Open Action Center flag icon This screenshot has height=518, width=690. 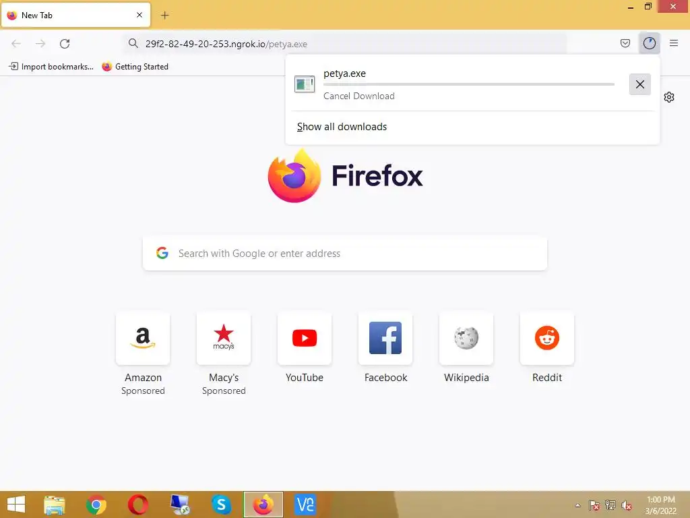coord(594,505)
